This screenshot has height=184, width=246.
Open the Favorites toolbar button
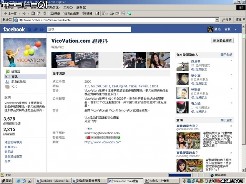tap(71, 14)
